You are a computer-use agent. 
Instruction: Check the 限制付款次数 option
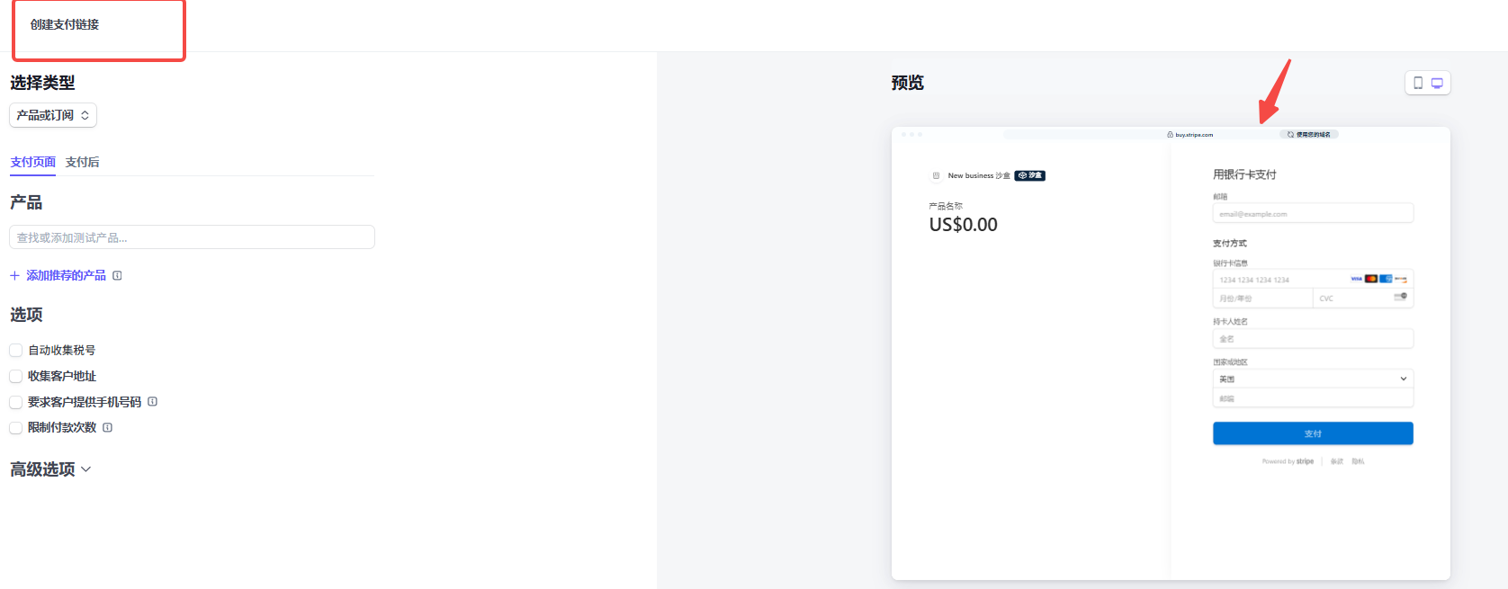(15, 427)
